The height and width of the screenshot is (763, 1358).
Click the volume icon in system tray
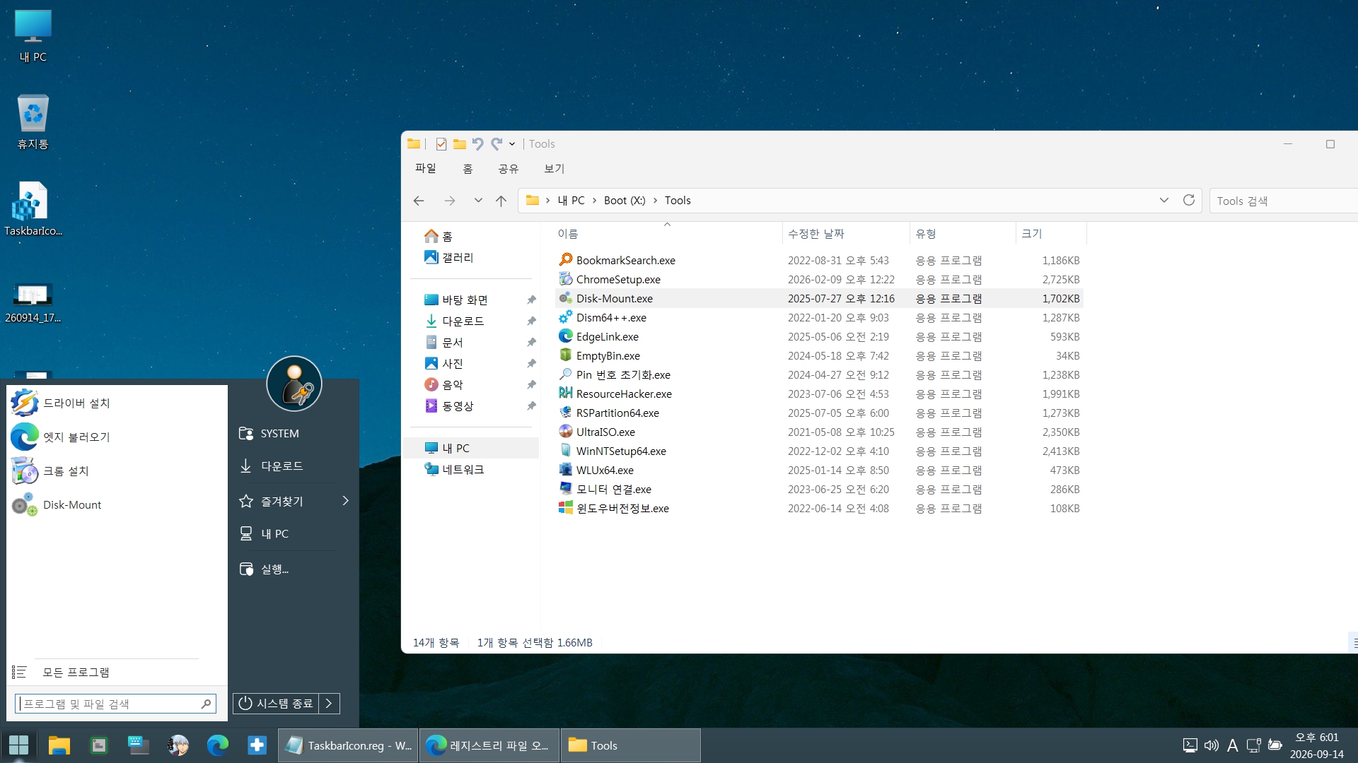[x=1211, y=745]
